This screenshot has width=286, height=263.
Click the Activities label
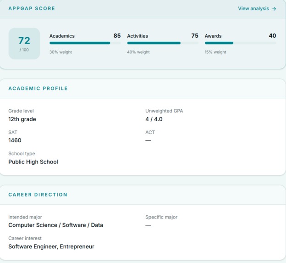[137, 36]
